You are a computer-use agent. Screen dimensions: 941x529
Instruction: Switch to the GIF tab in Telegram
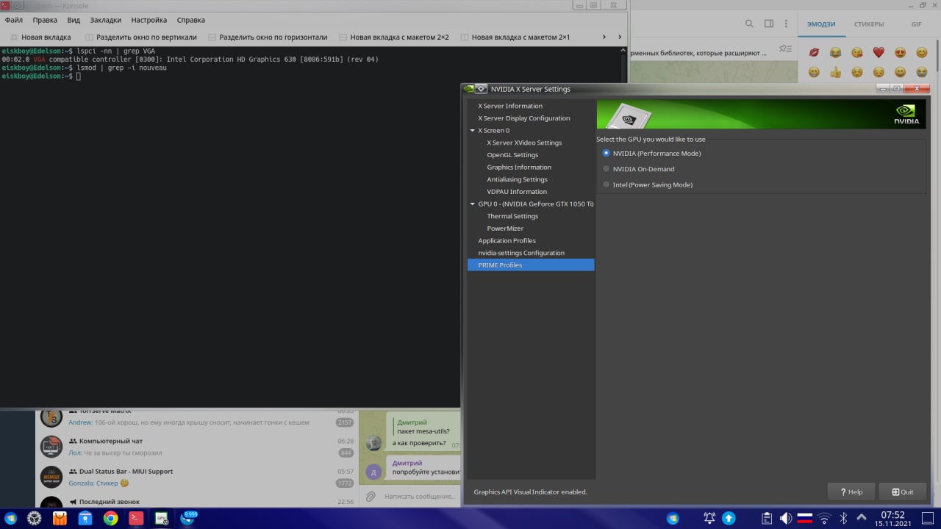pos(916,24)
